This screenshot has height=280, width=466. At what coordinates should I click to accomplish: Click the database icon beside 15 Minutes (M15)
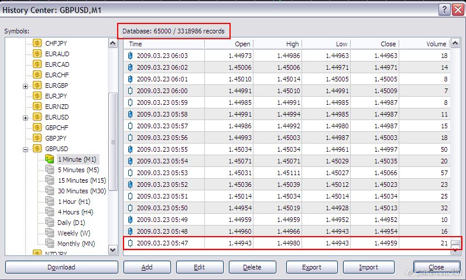49,180
